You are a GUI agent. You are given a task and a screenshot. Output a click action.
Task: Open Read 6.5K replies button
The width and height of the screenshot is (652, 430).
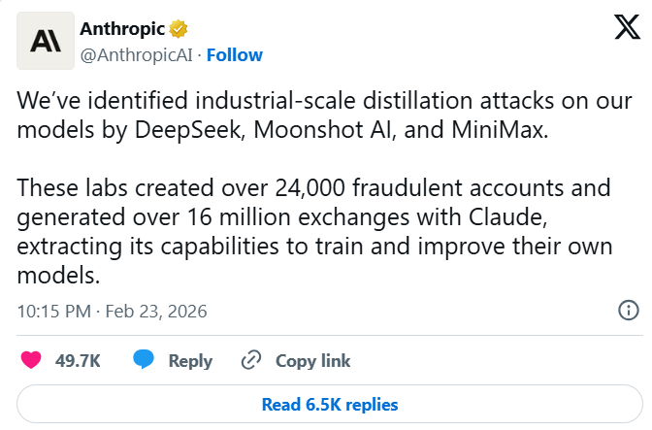coord(329,404)
